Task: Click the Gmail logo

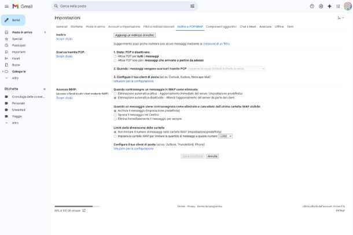Action: tap(23, 6)
